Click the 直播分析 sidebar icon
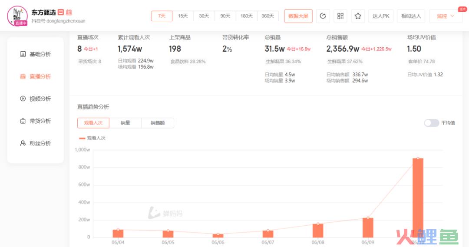The width and height of the screenshot is (469, 247). click(23, 76)
